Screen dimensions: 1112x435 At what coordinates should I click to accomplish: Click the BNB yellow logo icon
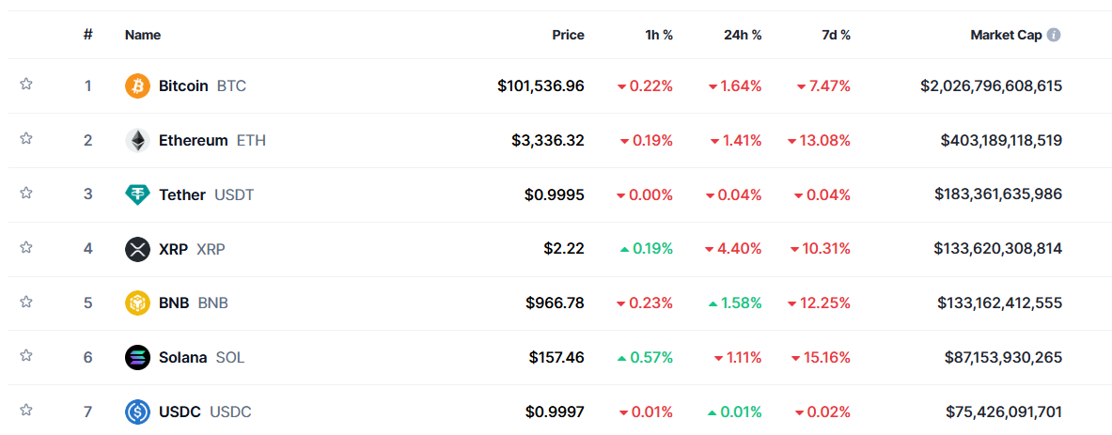click(x=137, y=303)
